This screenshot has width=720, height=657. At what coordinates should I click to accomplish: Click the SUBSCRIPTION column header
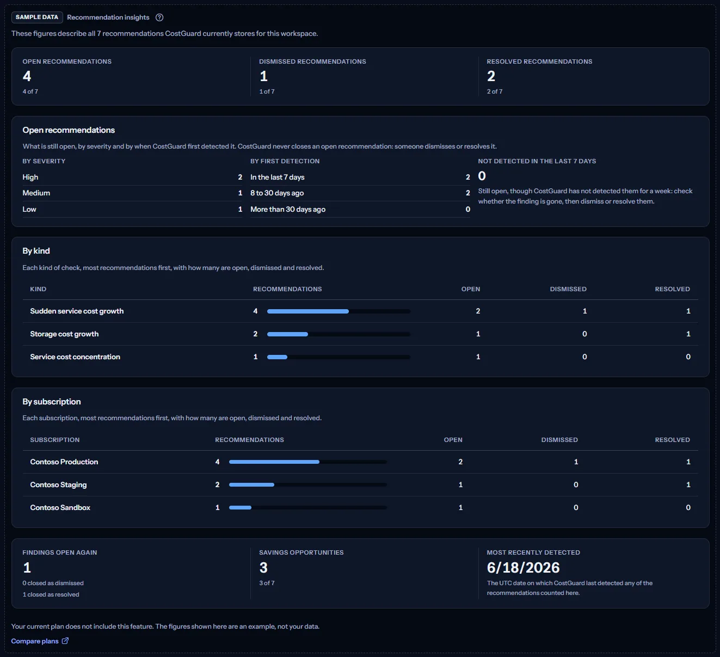click(x=55, y=440)
